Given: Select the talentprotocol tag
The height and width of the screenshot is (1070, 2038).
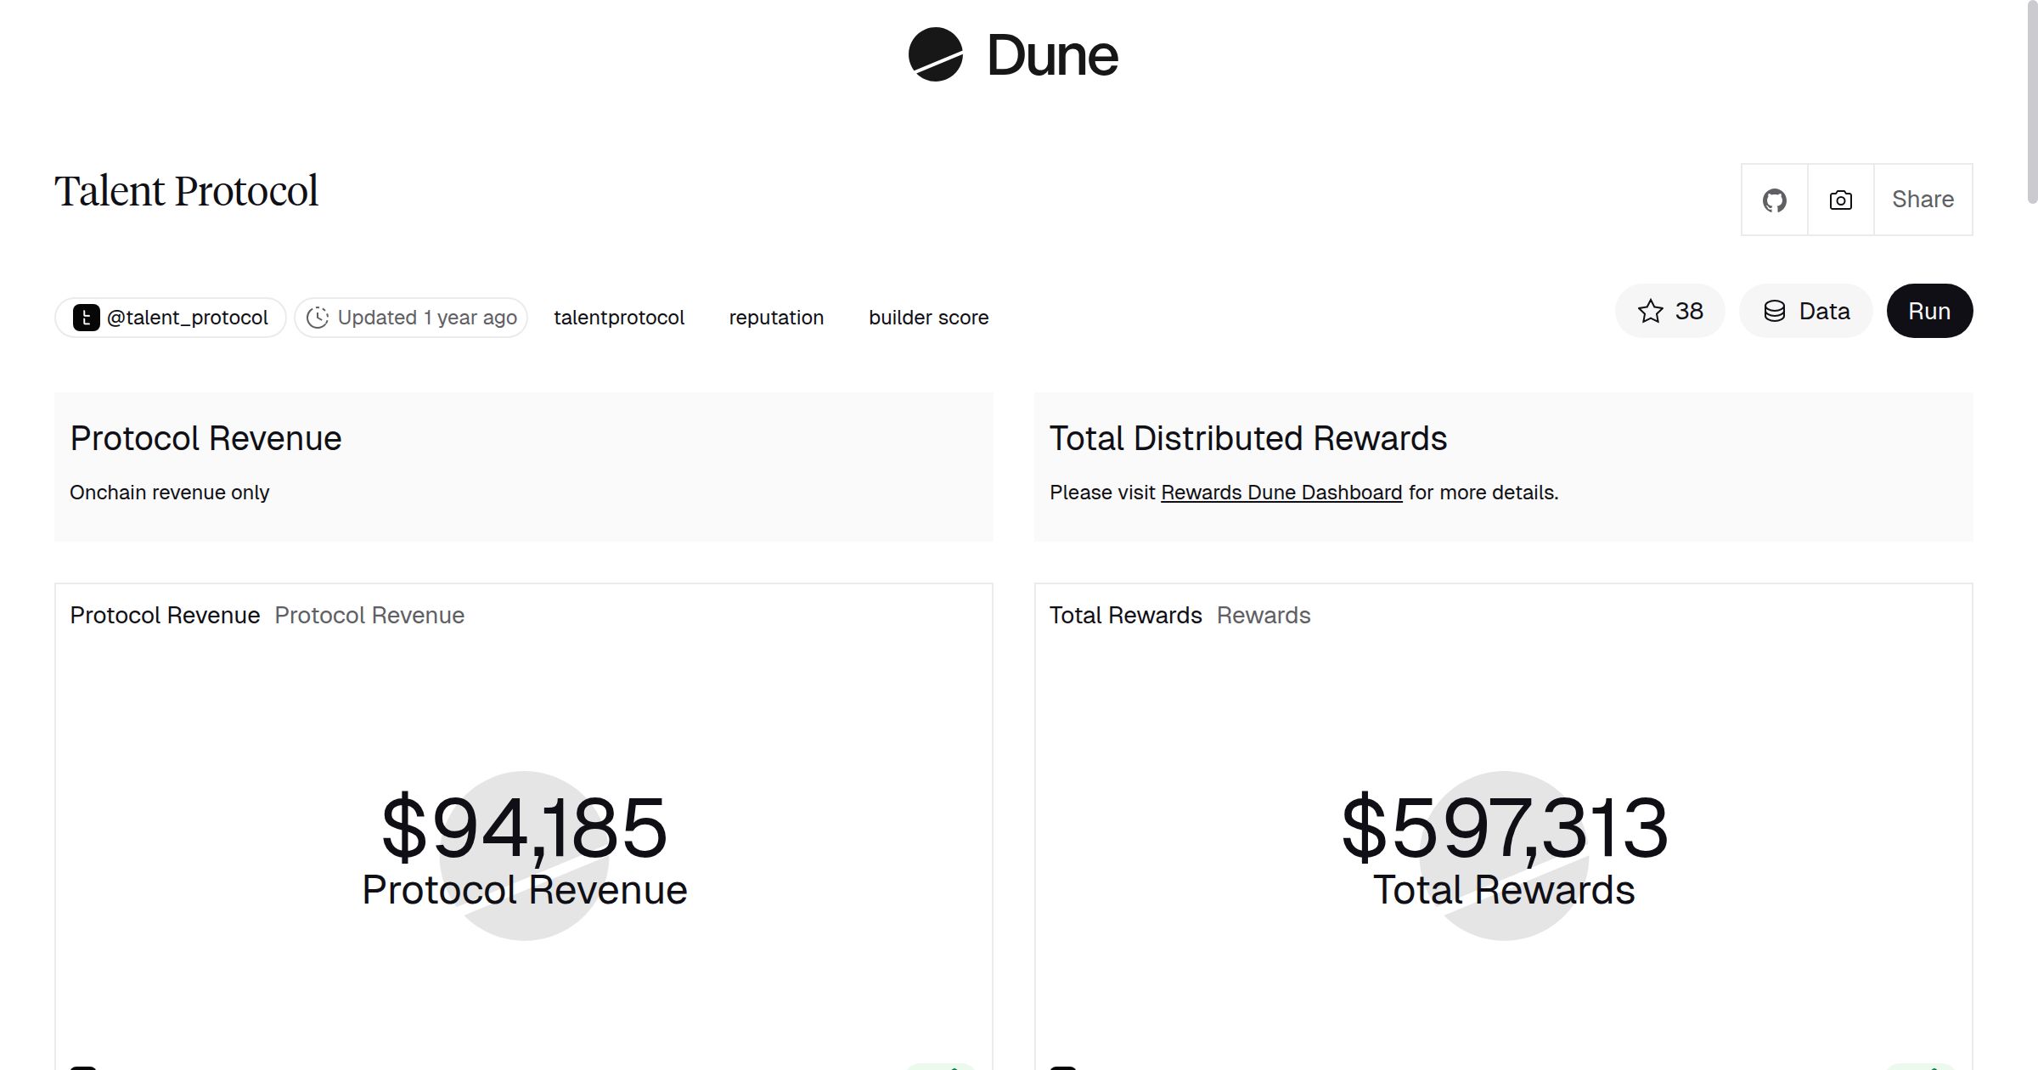Looking at the screenshot, I should point(618,318).
